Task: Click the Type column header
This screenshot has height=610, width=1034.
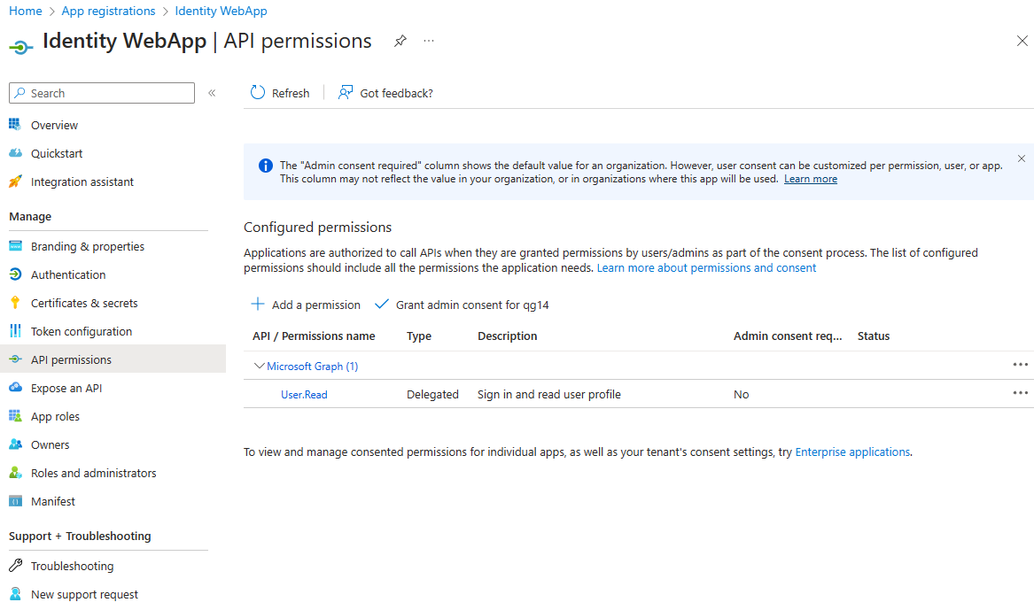Action: click(x=419, y=336)
